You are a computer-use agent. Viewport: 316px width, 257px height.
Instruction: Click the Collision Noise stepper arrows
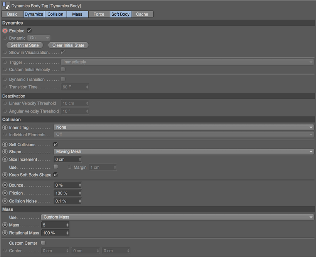point(80,201)
